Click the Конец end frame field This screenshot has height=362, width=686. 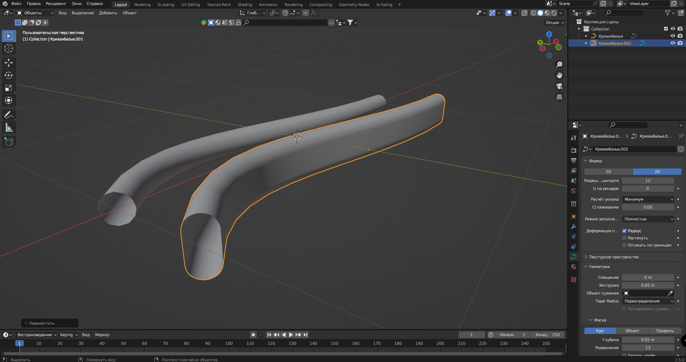click(x=548, y=335)
